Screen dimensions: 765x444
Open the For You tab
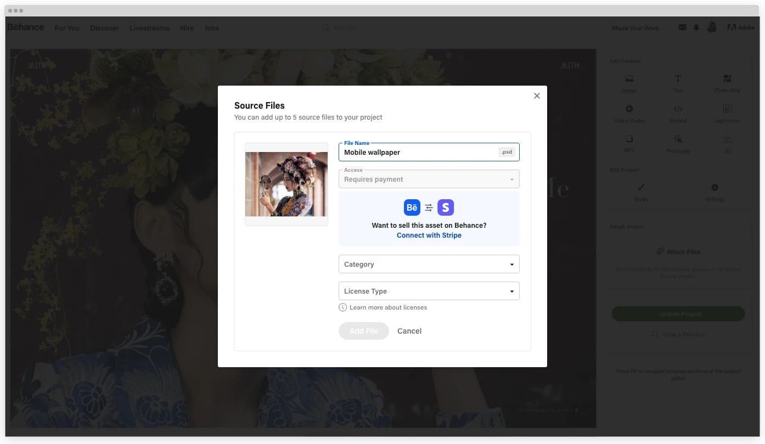[67, 28]
